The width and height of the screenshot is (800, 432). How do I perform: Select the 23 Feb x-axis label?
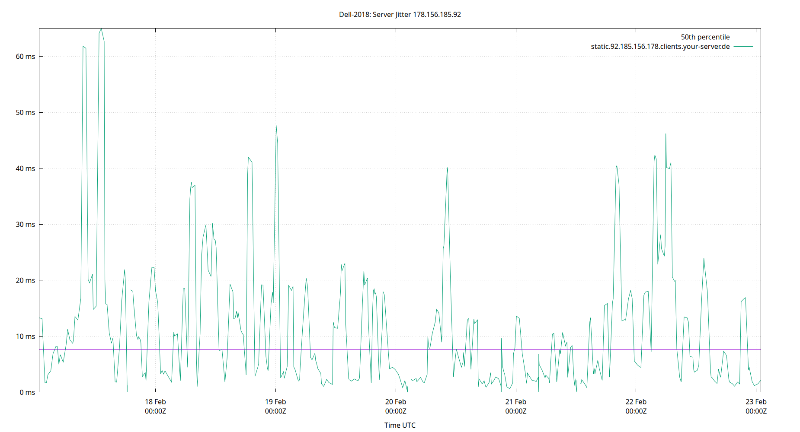coord(757,401)
